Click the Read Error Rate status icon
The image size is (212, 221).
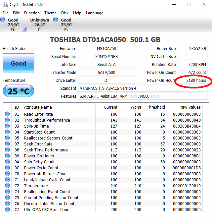pyautogui.click(x=7, y=114)
